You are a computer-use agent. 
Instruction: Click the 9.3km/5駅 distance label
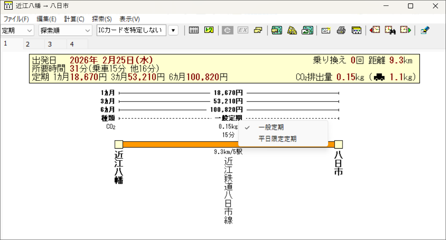pos(228,152)
